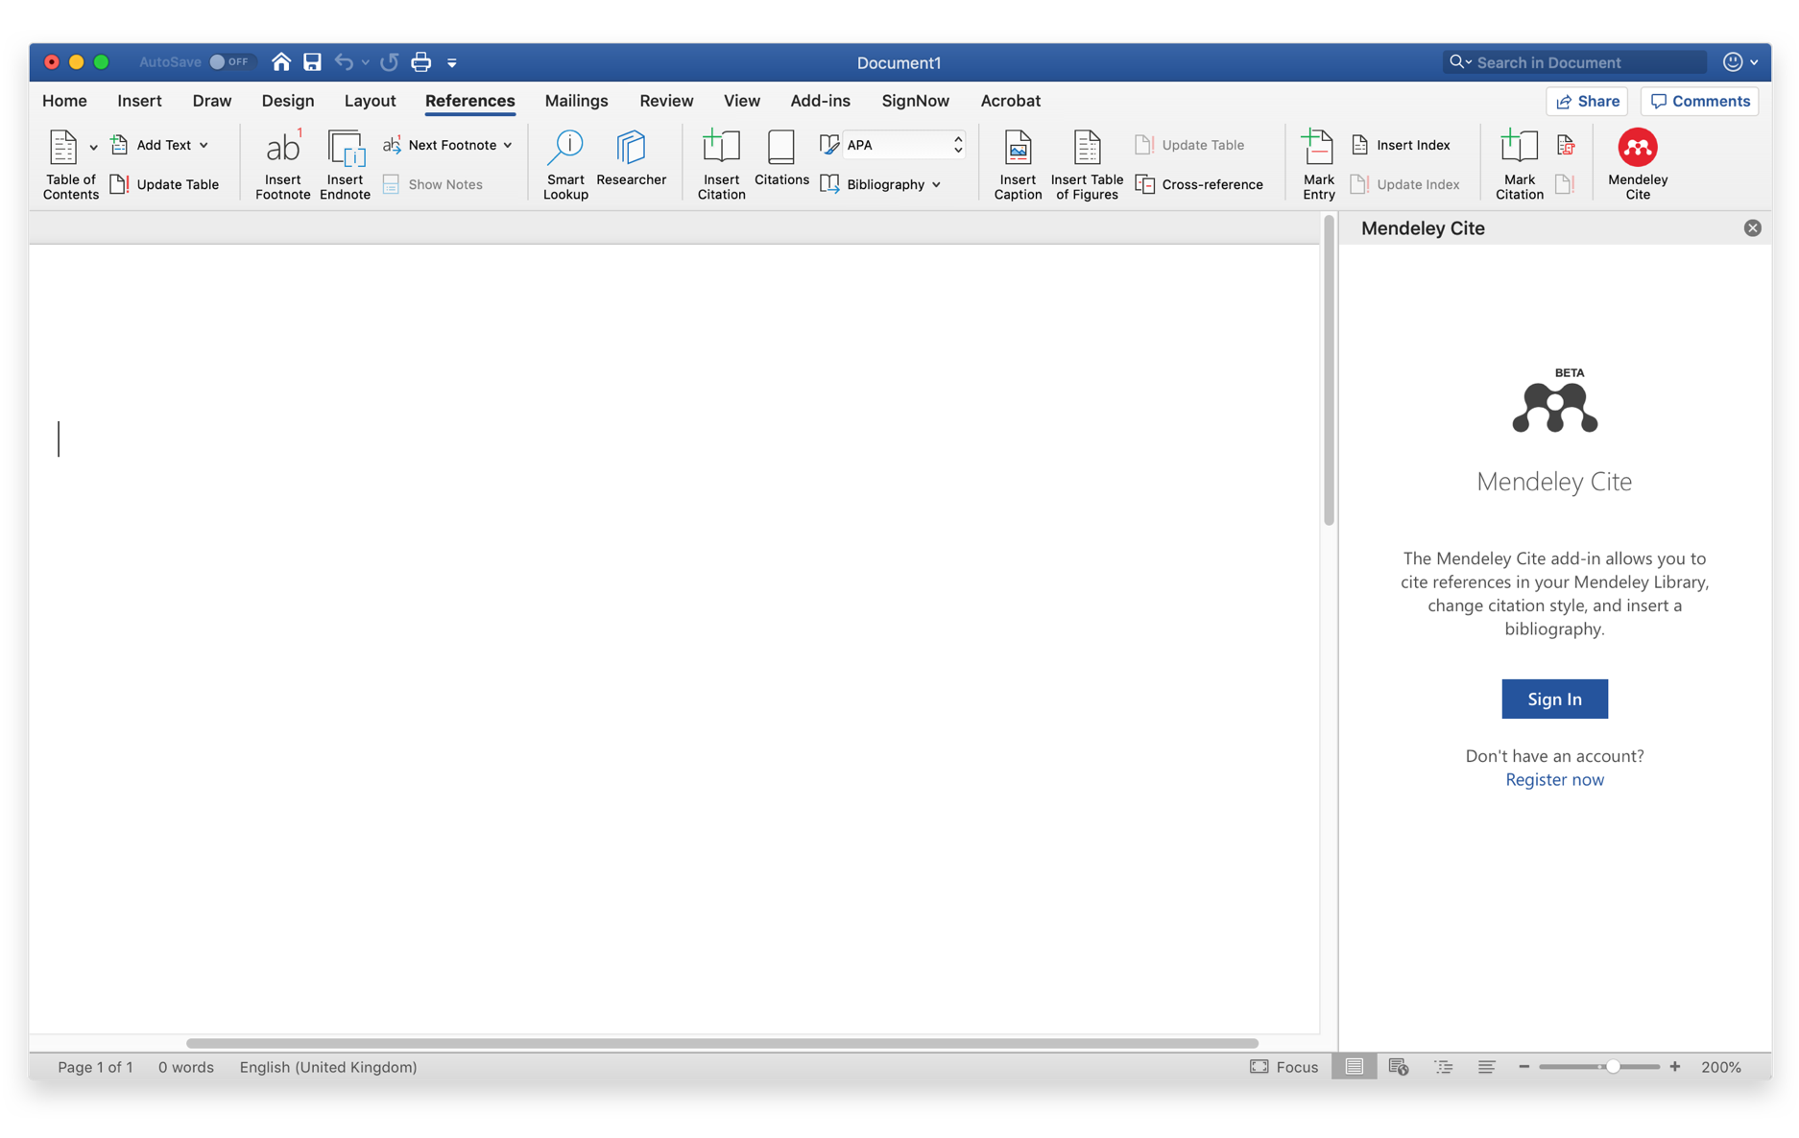Viewport: 1799px width, 1138px height.
Task: Click the Mark Entry icon
Action: [x=1318, y=149]
